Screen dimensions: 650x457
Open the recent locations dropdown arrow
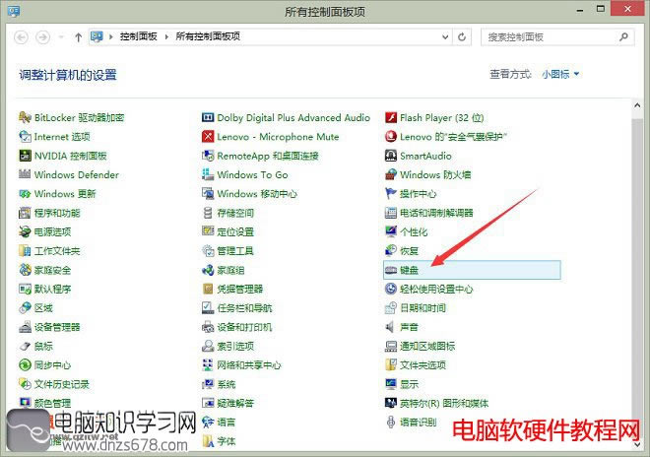(61, 36)
